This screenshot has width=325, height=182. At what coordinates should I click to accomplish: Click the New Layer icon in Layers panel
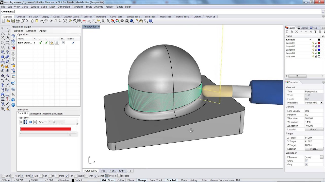(287, 32)
